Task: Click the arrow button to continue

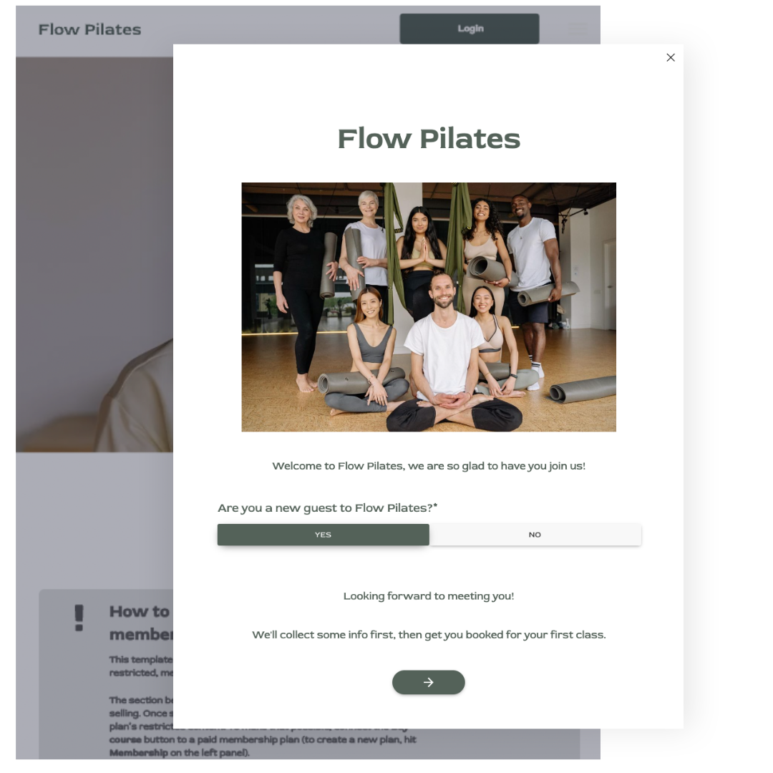Action: [429, 682]
